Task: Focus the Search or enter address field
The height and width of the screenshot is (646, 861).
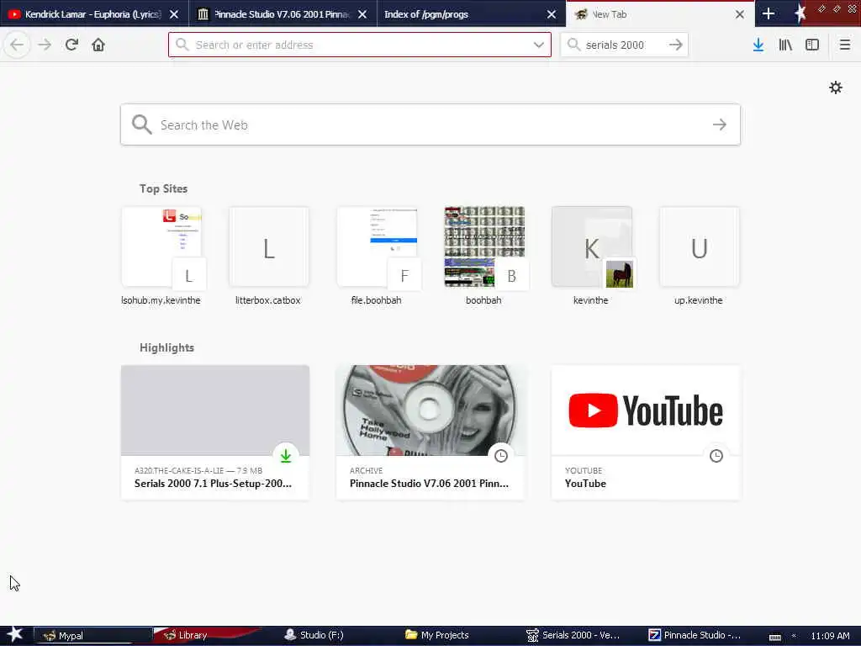Action: click(360, 45)
